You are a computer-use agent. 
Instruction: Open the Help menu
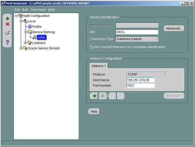(x=51, y=10)
